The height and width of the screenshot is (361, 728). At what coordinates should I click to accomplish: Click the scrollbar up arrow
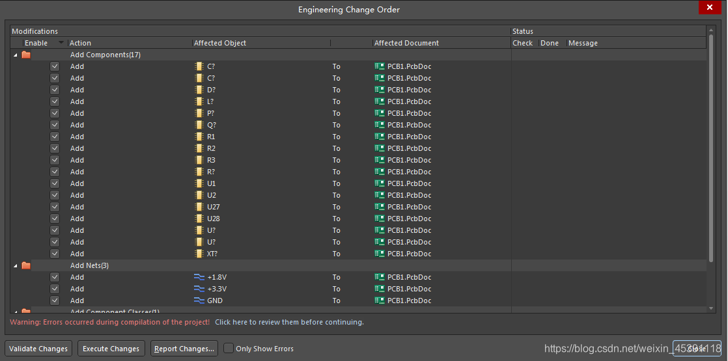point(711,31)
